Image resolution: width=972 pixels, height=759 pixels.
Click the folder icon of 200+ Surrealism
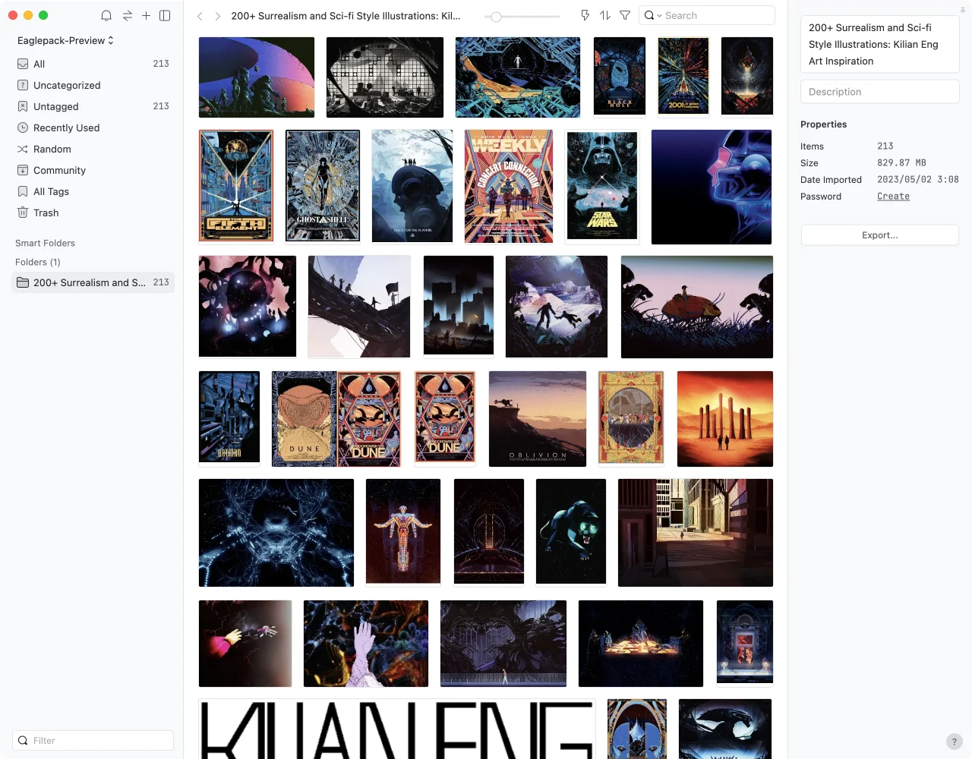[x=23, y=282]
